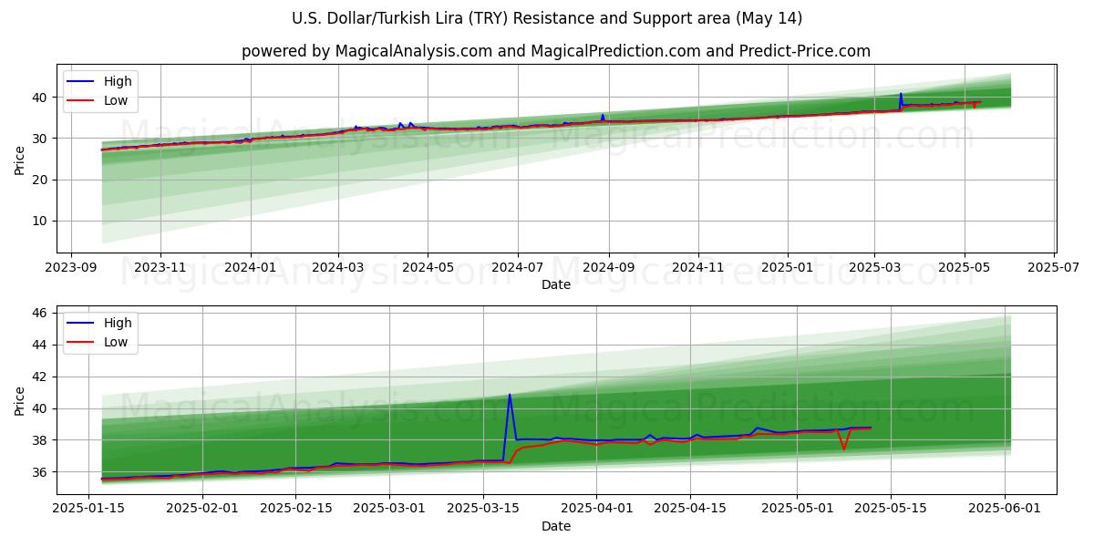1094x547 pixels.
Task: Click the 'Price' axis label of the top chart
Action: 20,159
